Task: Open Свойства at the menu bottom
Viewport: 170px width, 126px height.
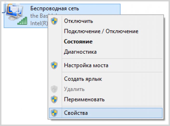Action: tap(106, 113)
